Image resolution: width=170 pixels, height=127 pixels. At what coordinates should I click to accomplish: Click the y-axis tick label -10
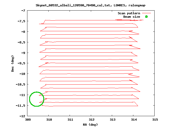[22, 74]
